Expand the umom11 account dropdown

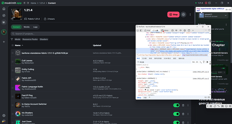click(x=226, y=15)
